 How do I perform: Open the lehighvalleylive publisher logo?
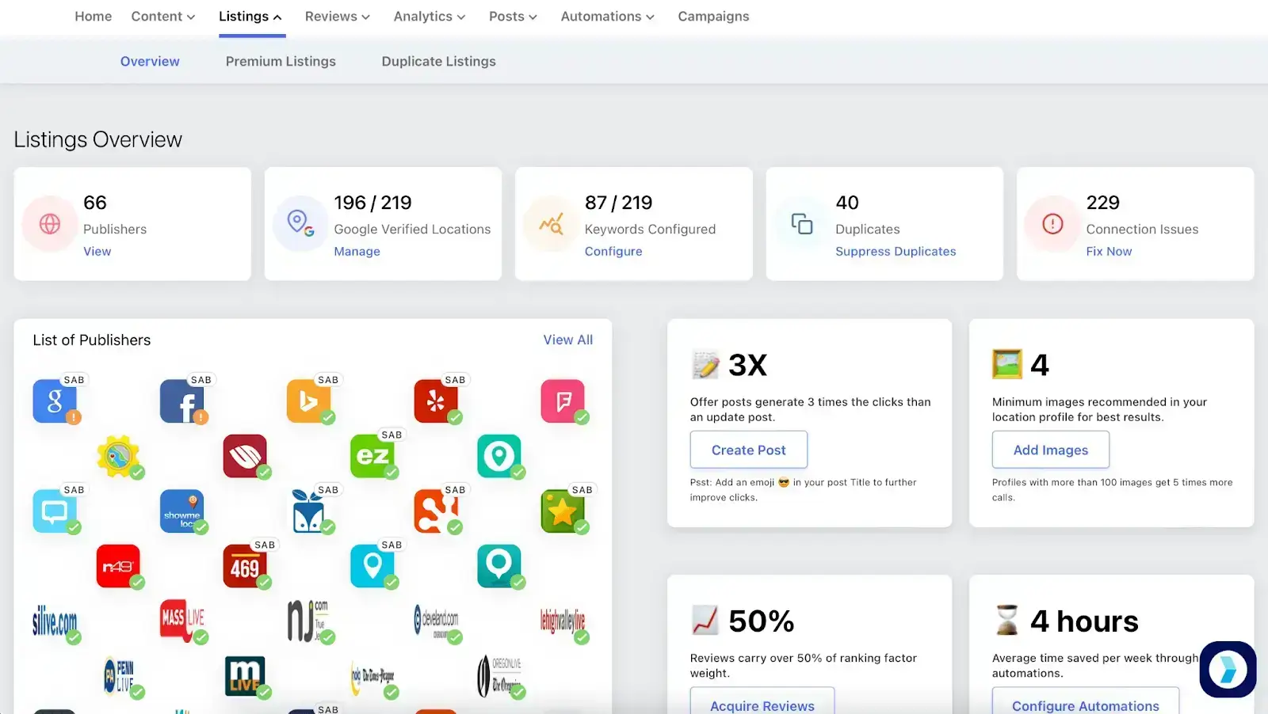(x=563, y=621)
